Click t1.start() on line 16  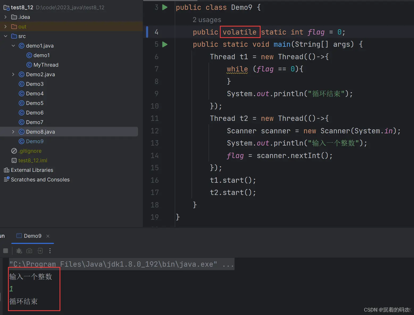pyautogui.click(x=233, y=180)
